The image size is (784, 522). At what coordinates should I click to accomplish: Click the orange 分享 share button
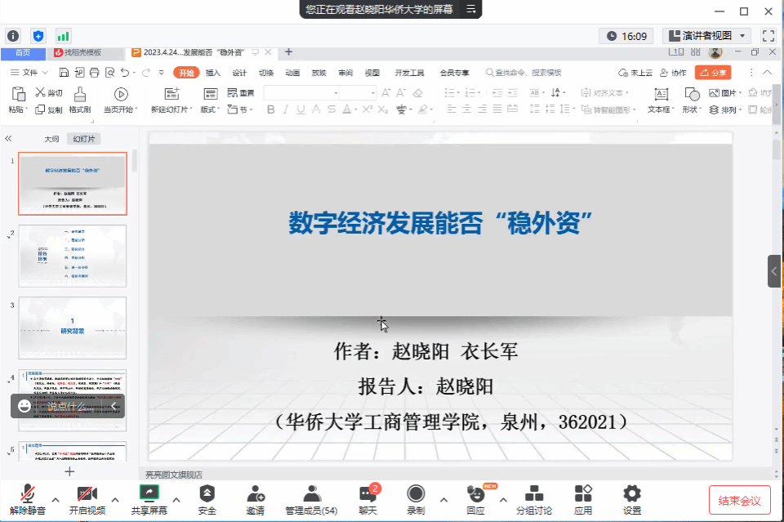(712, 73)
